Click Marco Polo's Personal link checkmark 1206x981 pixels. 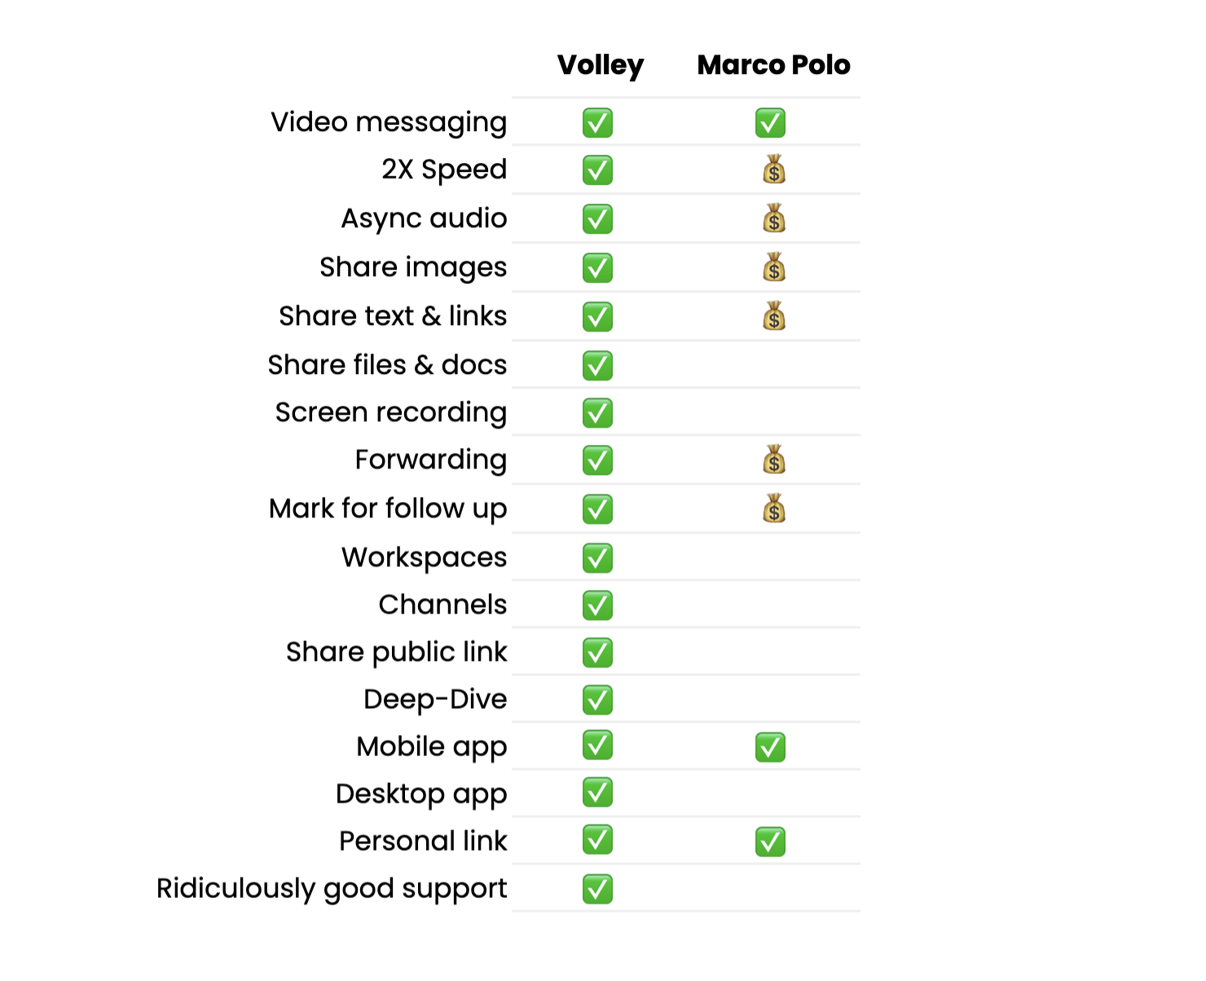pos(770,842)
